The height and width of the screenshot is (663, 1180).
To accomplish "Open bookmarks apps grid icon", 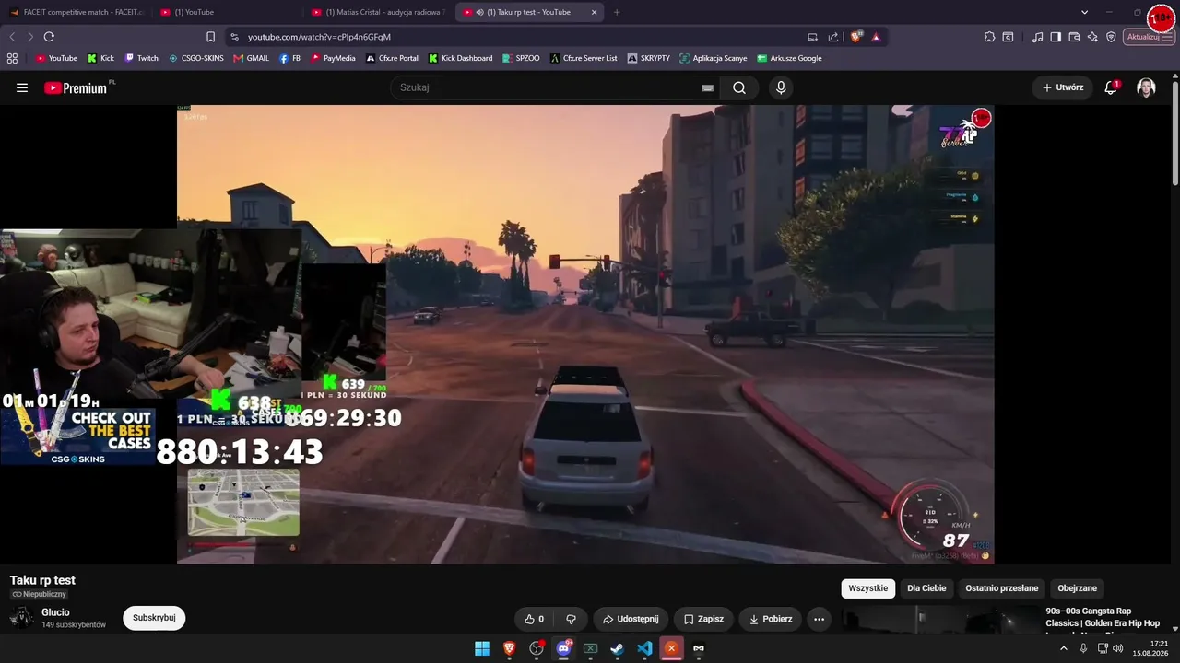I will coord(12,58).
